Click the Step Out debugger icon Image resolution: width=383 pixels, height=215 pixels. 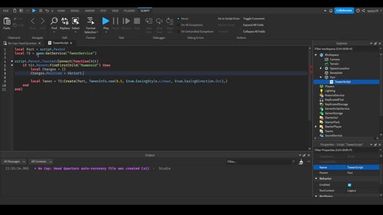(170, 21)
